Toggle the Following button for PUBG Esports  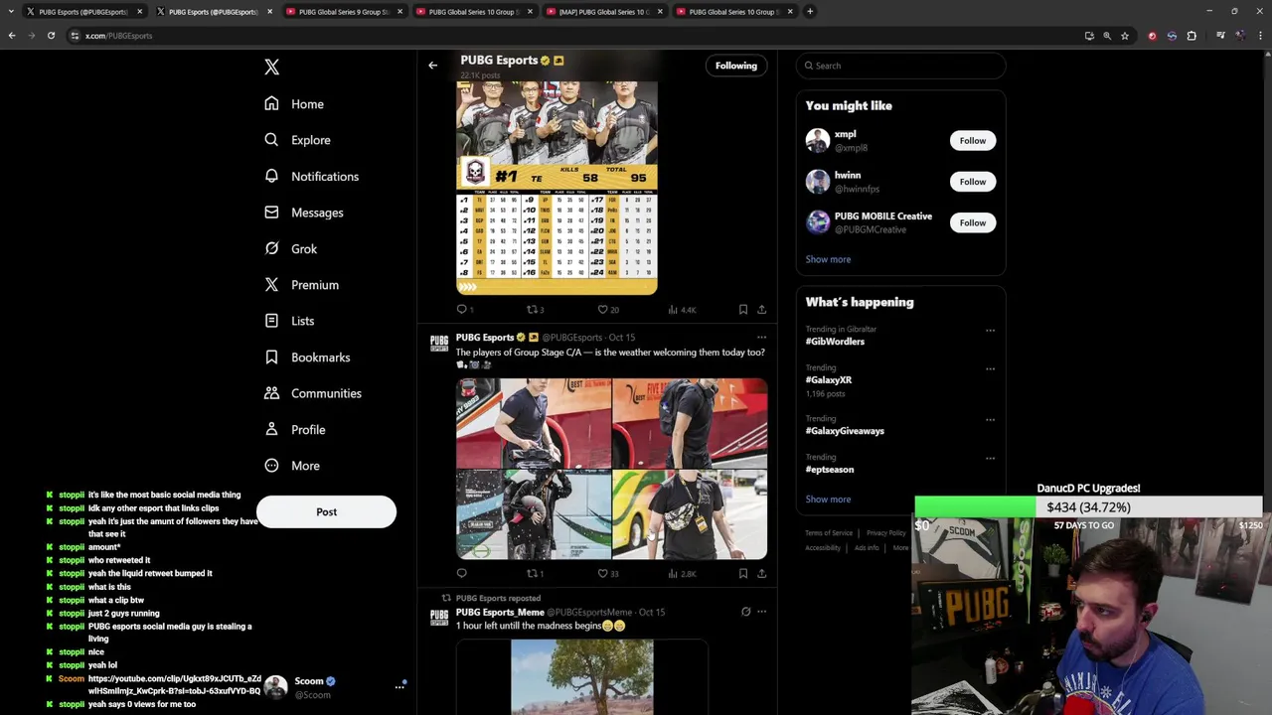(x=736, y=66)
